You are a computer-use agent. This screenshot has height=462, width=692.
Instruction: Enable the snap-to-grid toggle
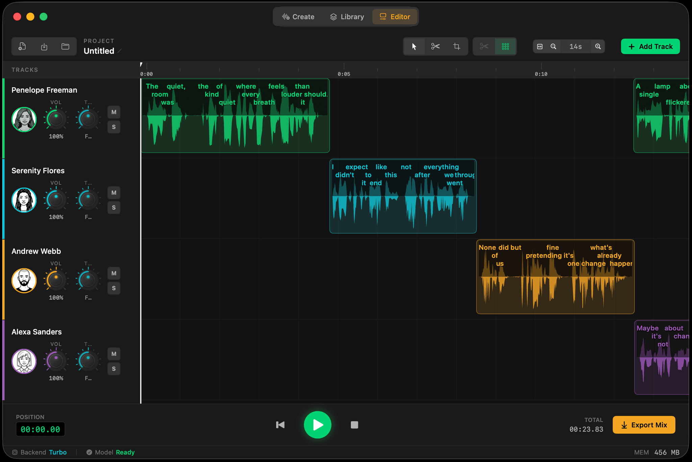point(505,46)
